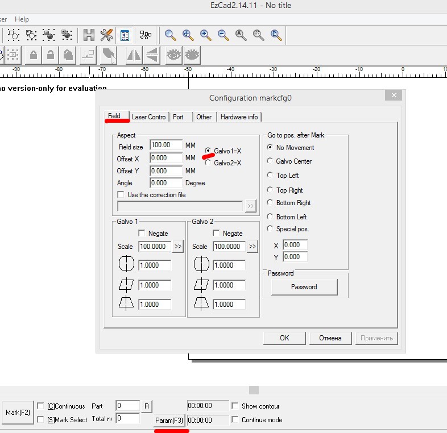
Task: Click the Password button
Action: click(x=304, y=286)
